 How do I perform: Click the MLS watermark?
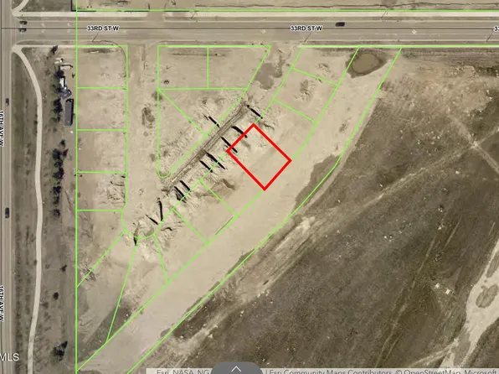(9, 356)
